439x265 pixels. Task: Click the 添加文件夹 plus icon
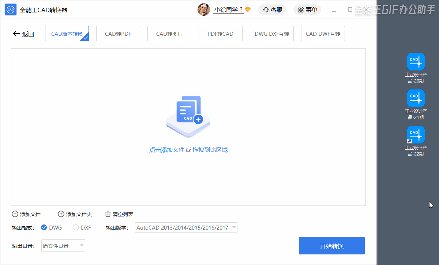pos(61,214)
